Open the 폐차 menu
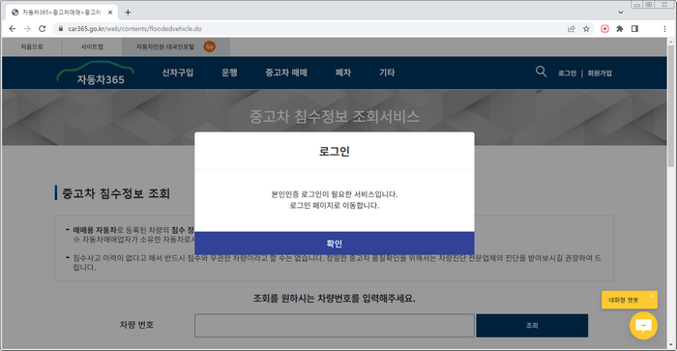This screenshot has width=677, height=351. click(x=343, y=73)
